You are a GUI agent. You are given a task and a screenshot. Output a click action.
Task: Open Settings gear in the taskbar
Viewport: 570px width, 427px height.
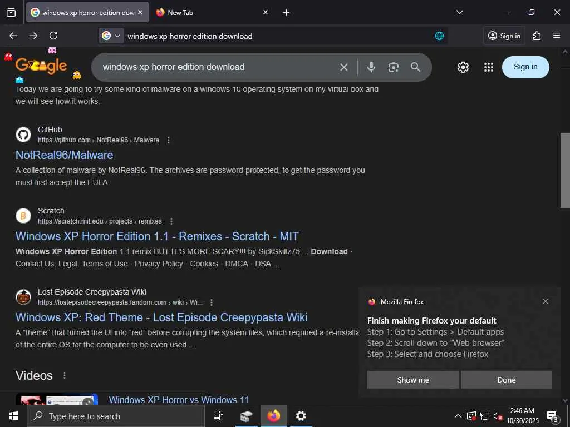click(301, 416)
